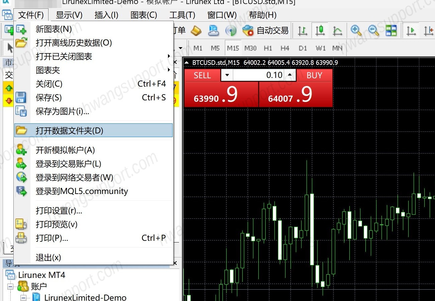Open the volume dropdown arrow beside SELL
Screen dimensions: 435x301
(227, 75)
